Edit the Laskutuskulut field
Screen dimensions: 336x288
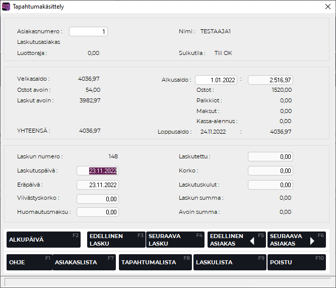point(271,185)
